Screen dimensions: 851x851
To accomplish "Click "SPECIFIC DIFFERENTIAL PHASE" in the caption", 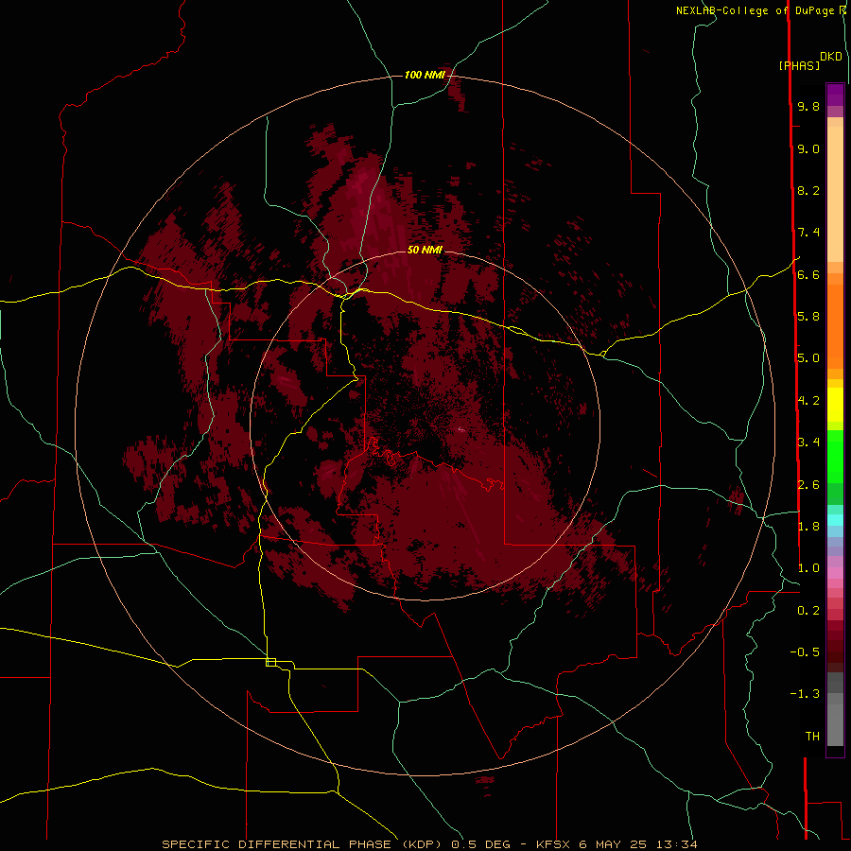I will pyautogui.click(x=276, y=844).
